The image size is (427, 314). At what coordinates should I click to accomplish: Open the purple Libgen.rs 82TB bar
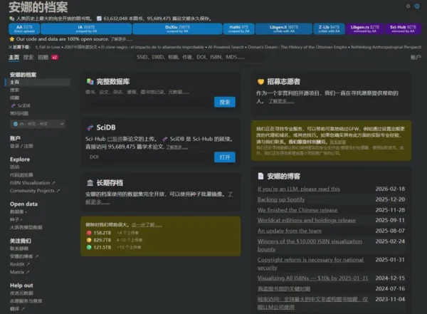pos(365,29)
